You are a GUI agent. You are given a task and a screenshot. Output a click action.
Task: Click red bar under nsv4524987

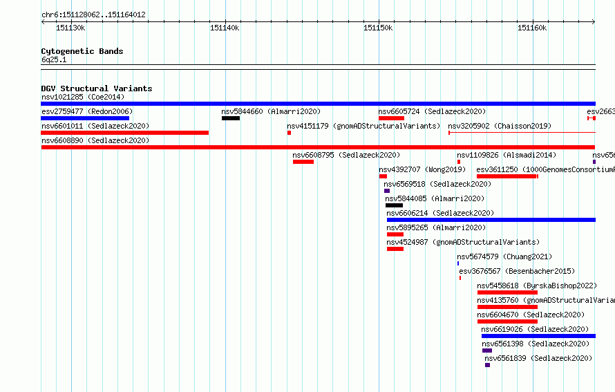click(x=395, y=249)
